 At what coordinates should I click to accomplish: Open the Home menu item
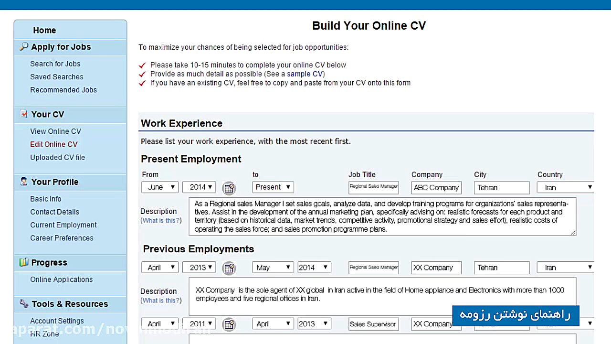(x=44, y=30)
